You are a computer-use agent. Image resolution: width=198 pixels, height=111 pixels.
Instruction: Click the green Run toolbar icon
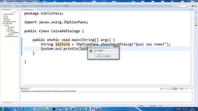pyautogui.click(x=42, y=6)
